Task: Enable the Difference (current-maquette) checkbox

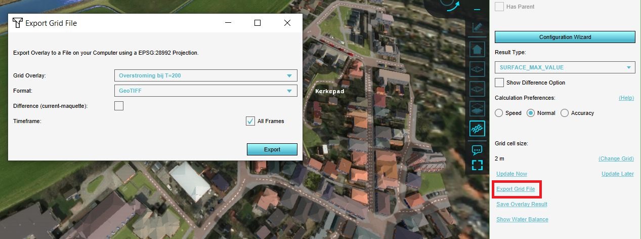Action: [x=119, y=106]
